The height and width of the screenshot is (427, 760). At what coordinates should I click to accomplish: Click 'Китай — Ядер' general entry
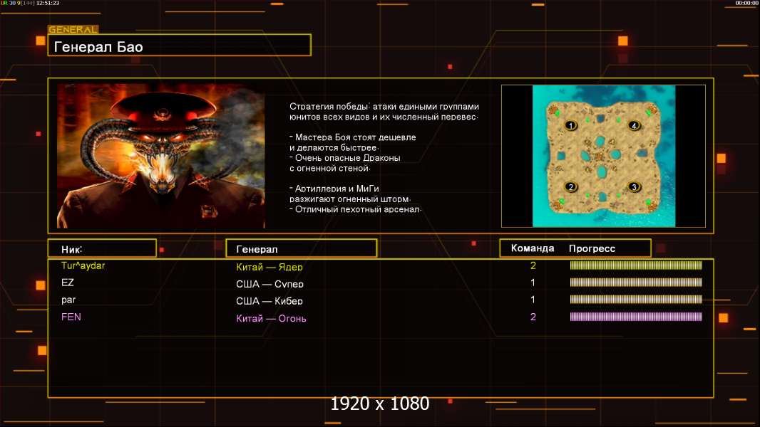(x=269, y=266)
